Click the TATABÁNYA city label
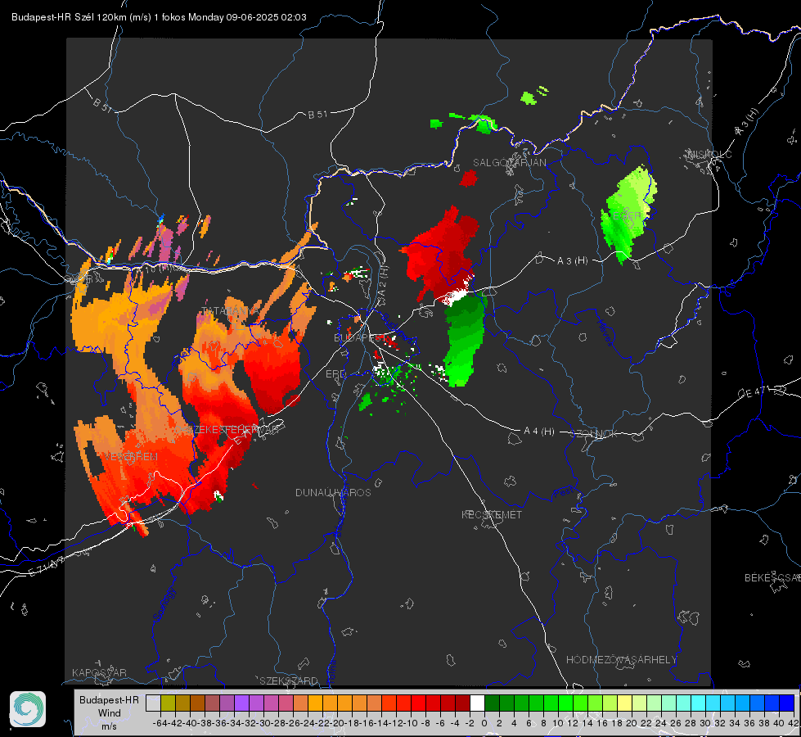This screenshot has width=801, height=737. (231, 311)
